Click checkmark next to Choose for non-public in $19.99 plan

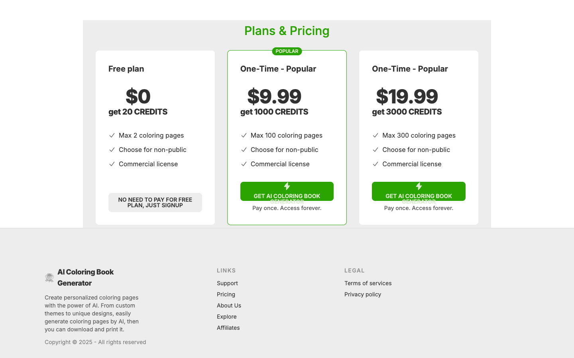pyautogui.click(x=375, y=150)
